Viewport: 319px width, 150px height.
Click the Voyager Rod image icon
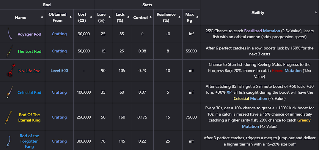tap(9, 34)
